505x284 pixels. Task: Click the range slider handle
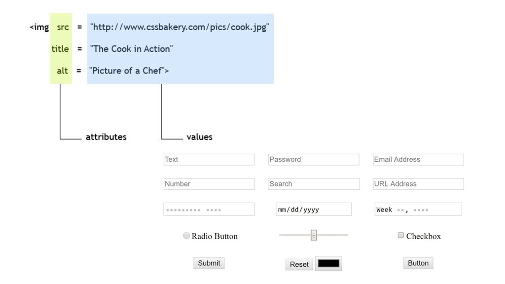click(314, 235)
